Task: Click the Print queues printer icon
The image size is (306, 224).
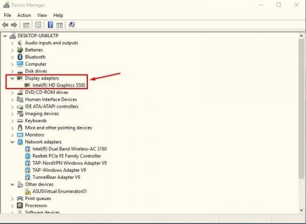Action: click(20, 198)
